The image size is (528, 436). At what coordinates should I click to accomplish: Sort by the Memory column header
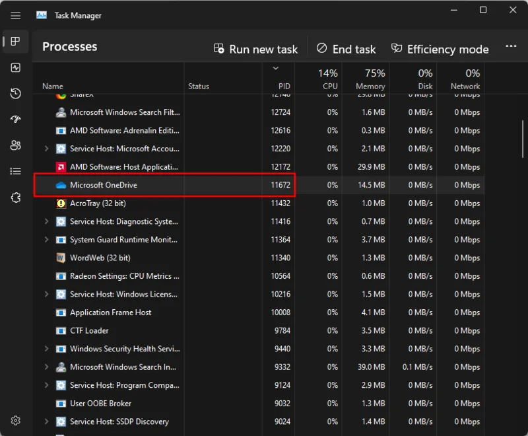370,87
